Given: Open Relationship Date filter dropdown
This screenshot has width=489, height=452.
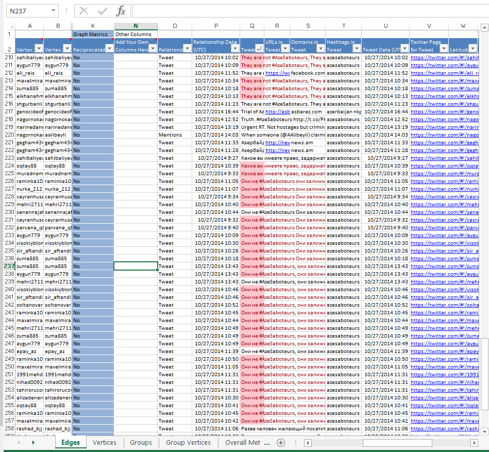Looking at the screenshot, I should coord(235,48).
